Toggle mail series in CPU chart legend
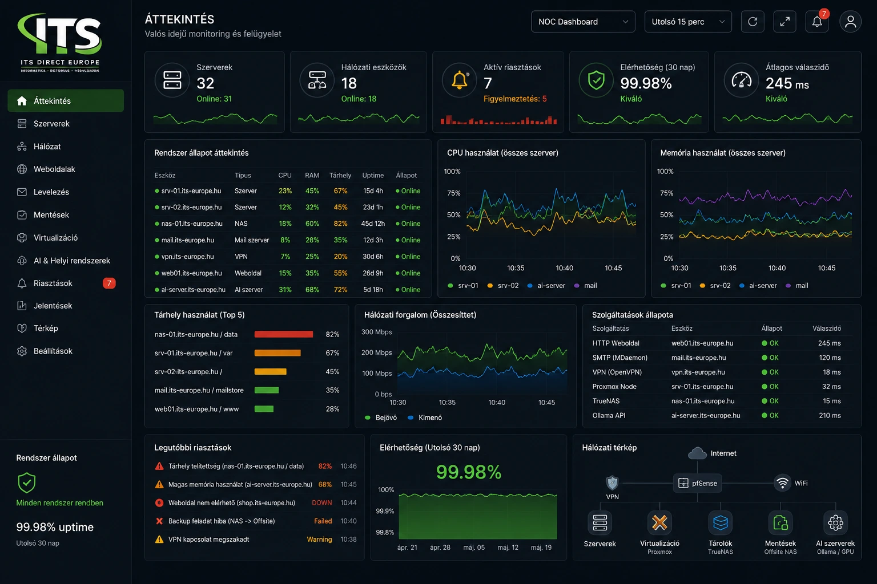 point(585,286)
